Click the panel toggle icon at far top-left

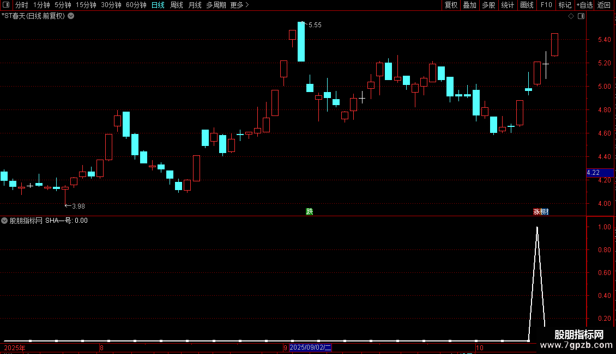pos(6,5)
